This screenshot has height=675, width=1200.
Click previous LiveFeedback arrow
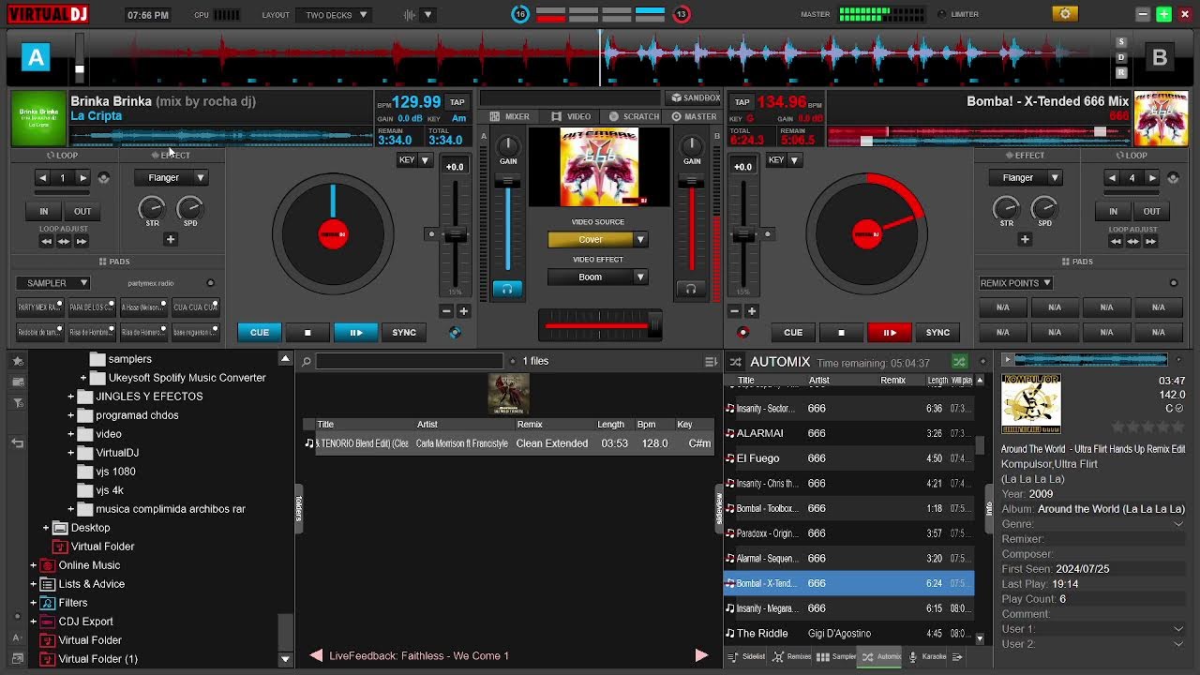click(x=316, y=655)
